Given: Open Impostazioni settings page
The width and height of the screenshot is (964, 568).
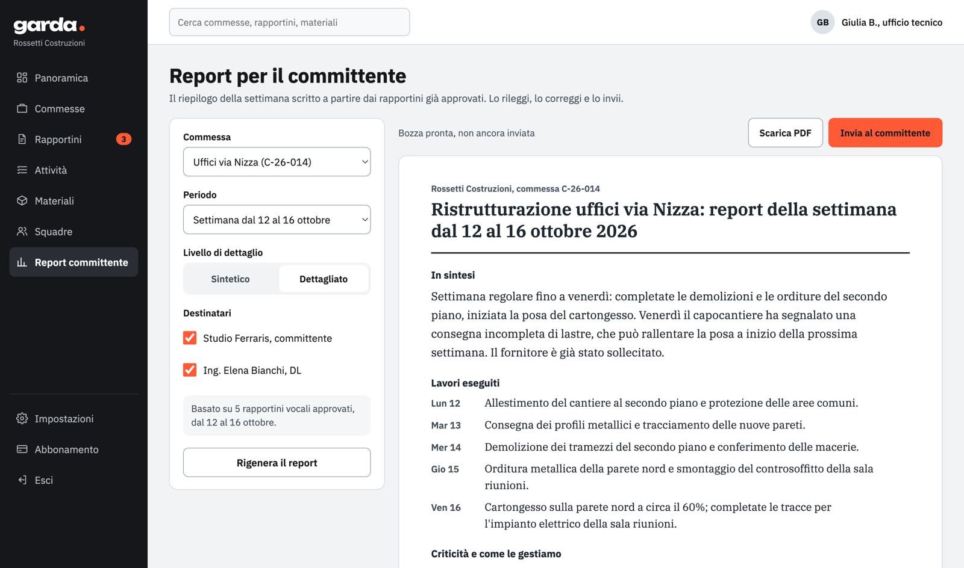Looking at the screenshot, I should 74,418.
